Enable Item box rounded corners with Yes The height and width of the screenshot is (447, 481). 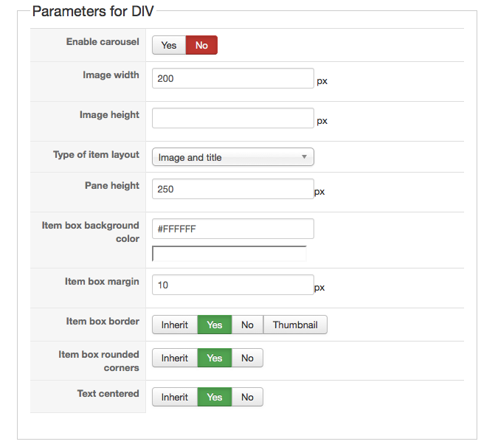pos(215,358)
